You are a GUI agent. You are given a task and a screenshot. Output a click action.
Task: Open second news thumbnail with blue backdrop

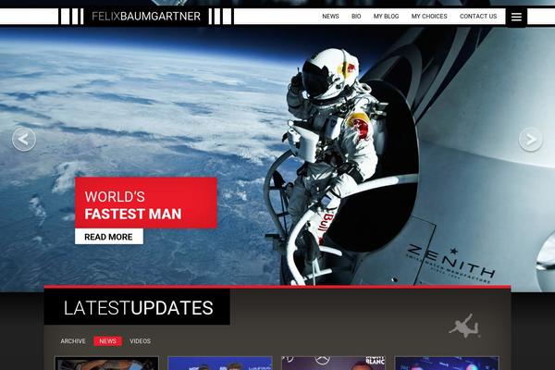click(x=220, y=363)
